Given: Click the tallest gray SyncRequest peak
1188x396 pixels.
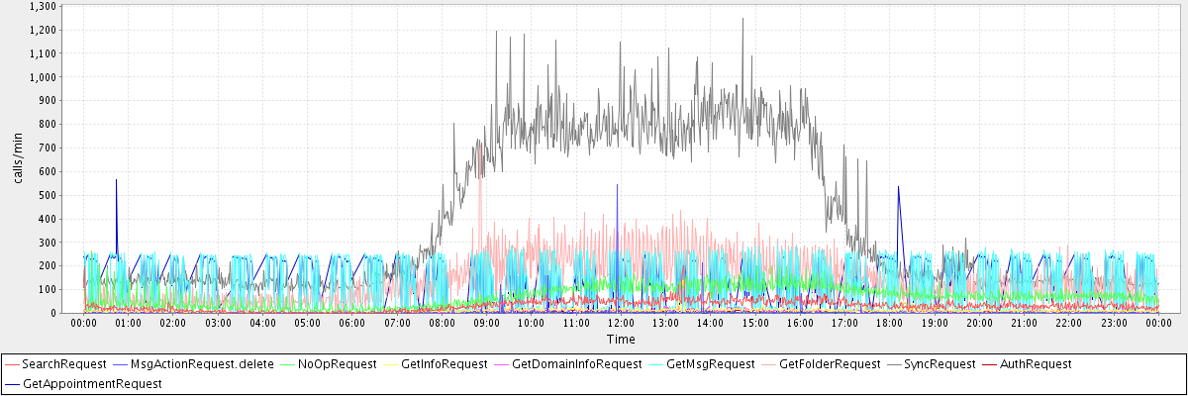Looking at the screenshot, I should (742, 20).
